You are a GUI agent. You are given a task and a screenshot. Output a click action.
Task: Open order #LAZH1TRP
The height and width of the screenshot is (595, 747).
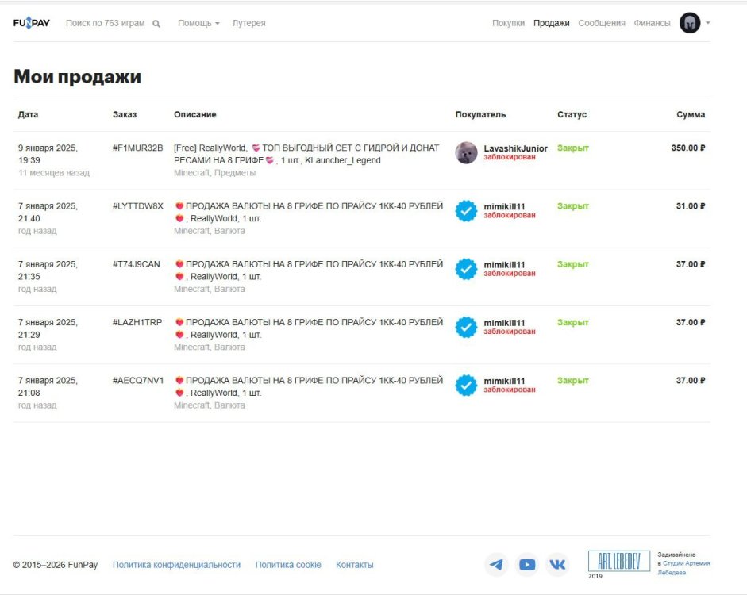[x=137, y=322]
